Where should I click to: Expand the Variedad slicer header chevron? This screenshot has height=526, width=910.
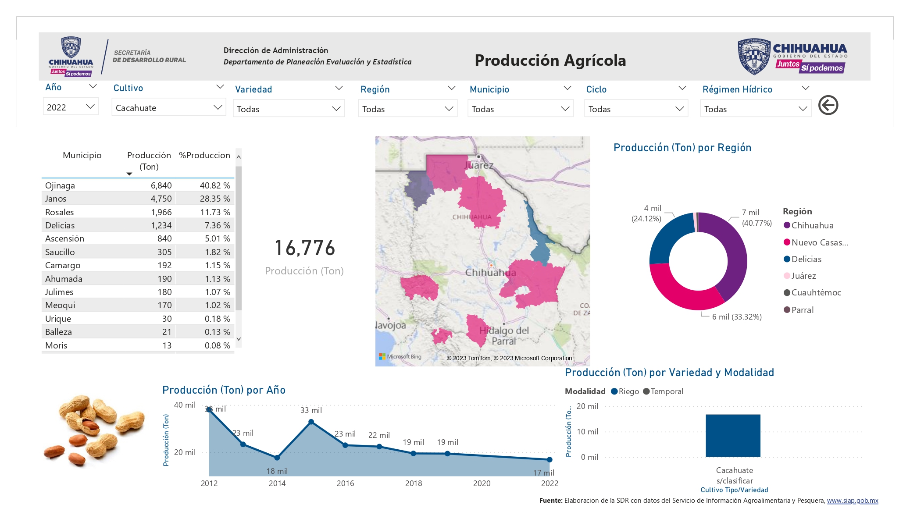click(339, 88)
